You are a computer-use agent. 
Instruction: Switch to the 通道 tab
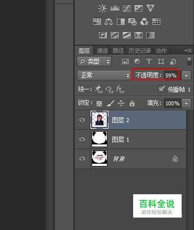pyautogui.click(x=102, y=51)
